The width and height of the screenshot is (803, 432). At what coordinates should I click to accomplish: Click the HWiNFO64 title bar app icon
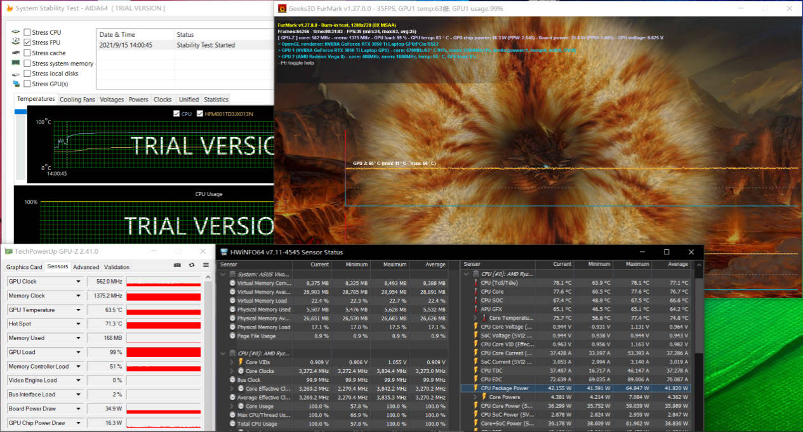pyautogui.click(x=223, y=252)
